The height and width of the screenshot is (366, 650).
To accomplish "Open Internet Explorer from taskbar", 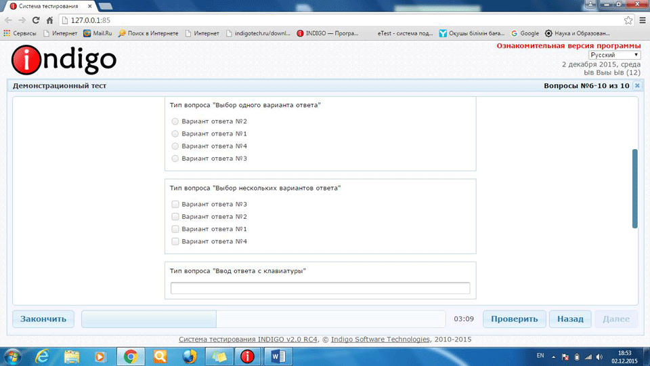I will click(42, 356).
